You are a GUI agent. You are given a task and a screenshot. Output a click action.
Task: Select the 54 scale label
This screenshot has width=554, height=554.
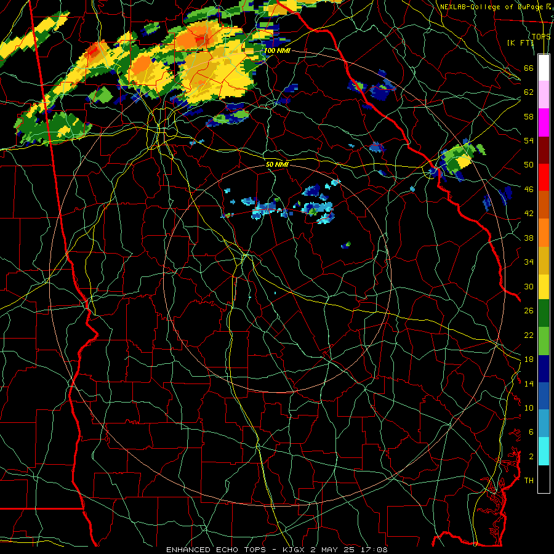[529, 140]
